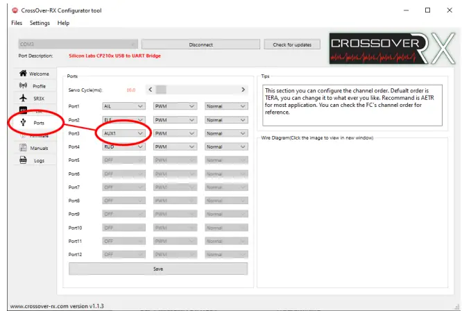Open Port3 PWM mode dropdown
This screenshot has height=311, width=462.
175,133
